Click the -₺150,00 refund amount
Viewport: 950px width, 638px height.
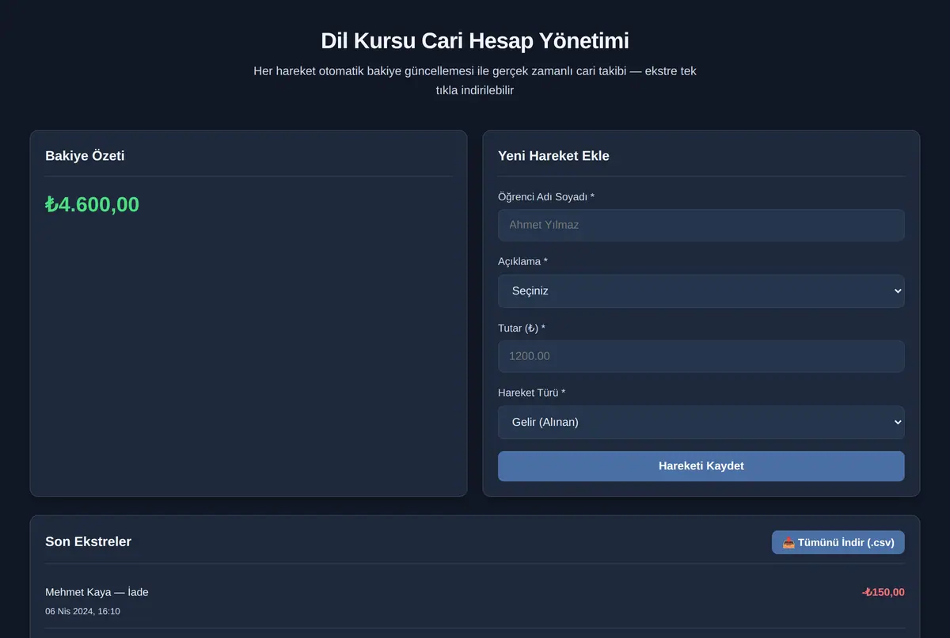coord(883,592)
